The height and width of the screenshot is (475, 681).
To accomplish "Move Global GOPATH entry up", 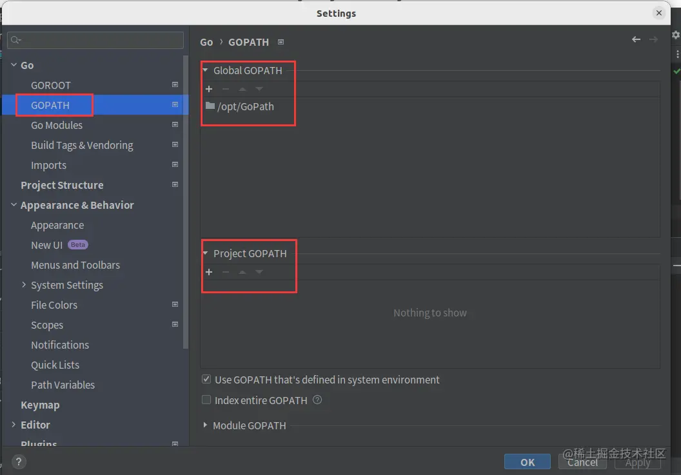I will pos(242,89).
